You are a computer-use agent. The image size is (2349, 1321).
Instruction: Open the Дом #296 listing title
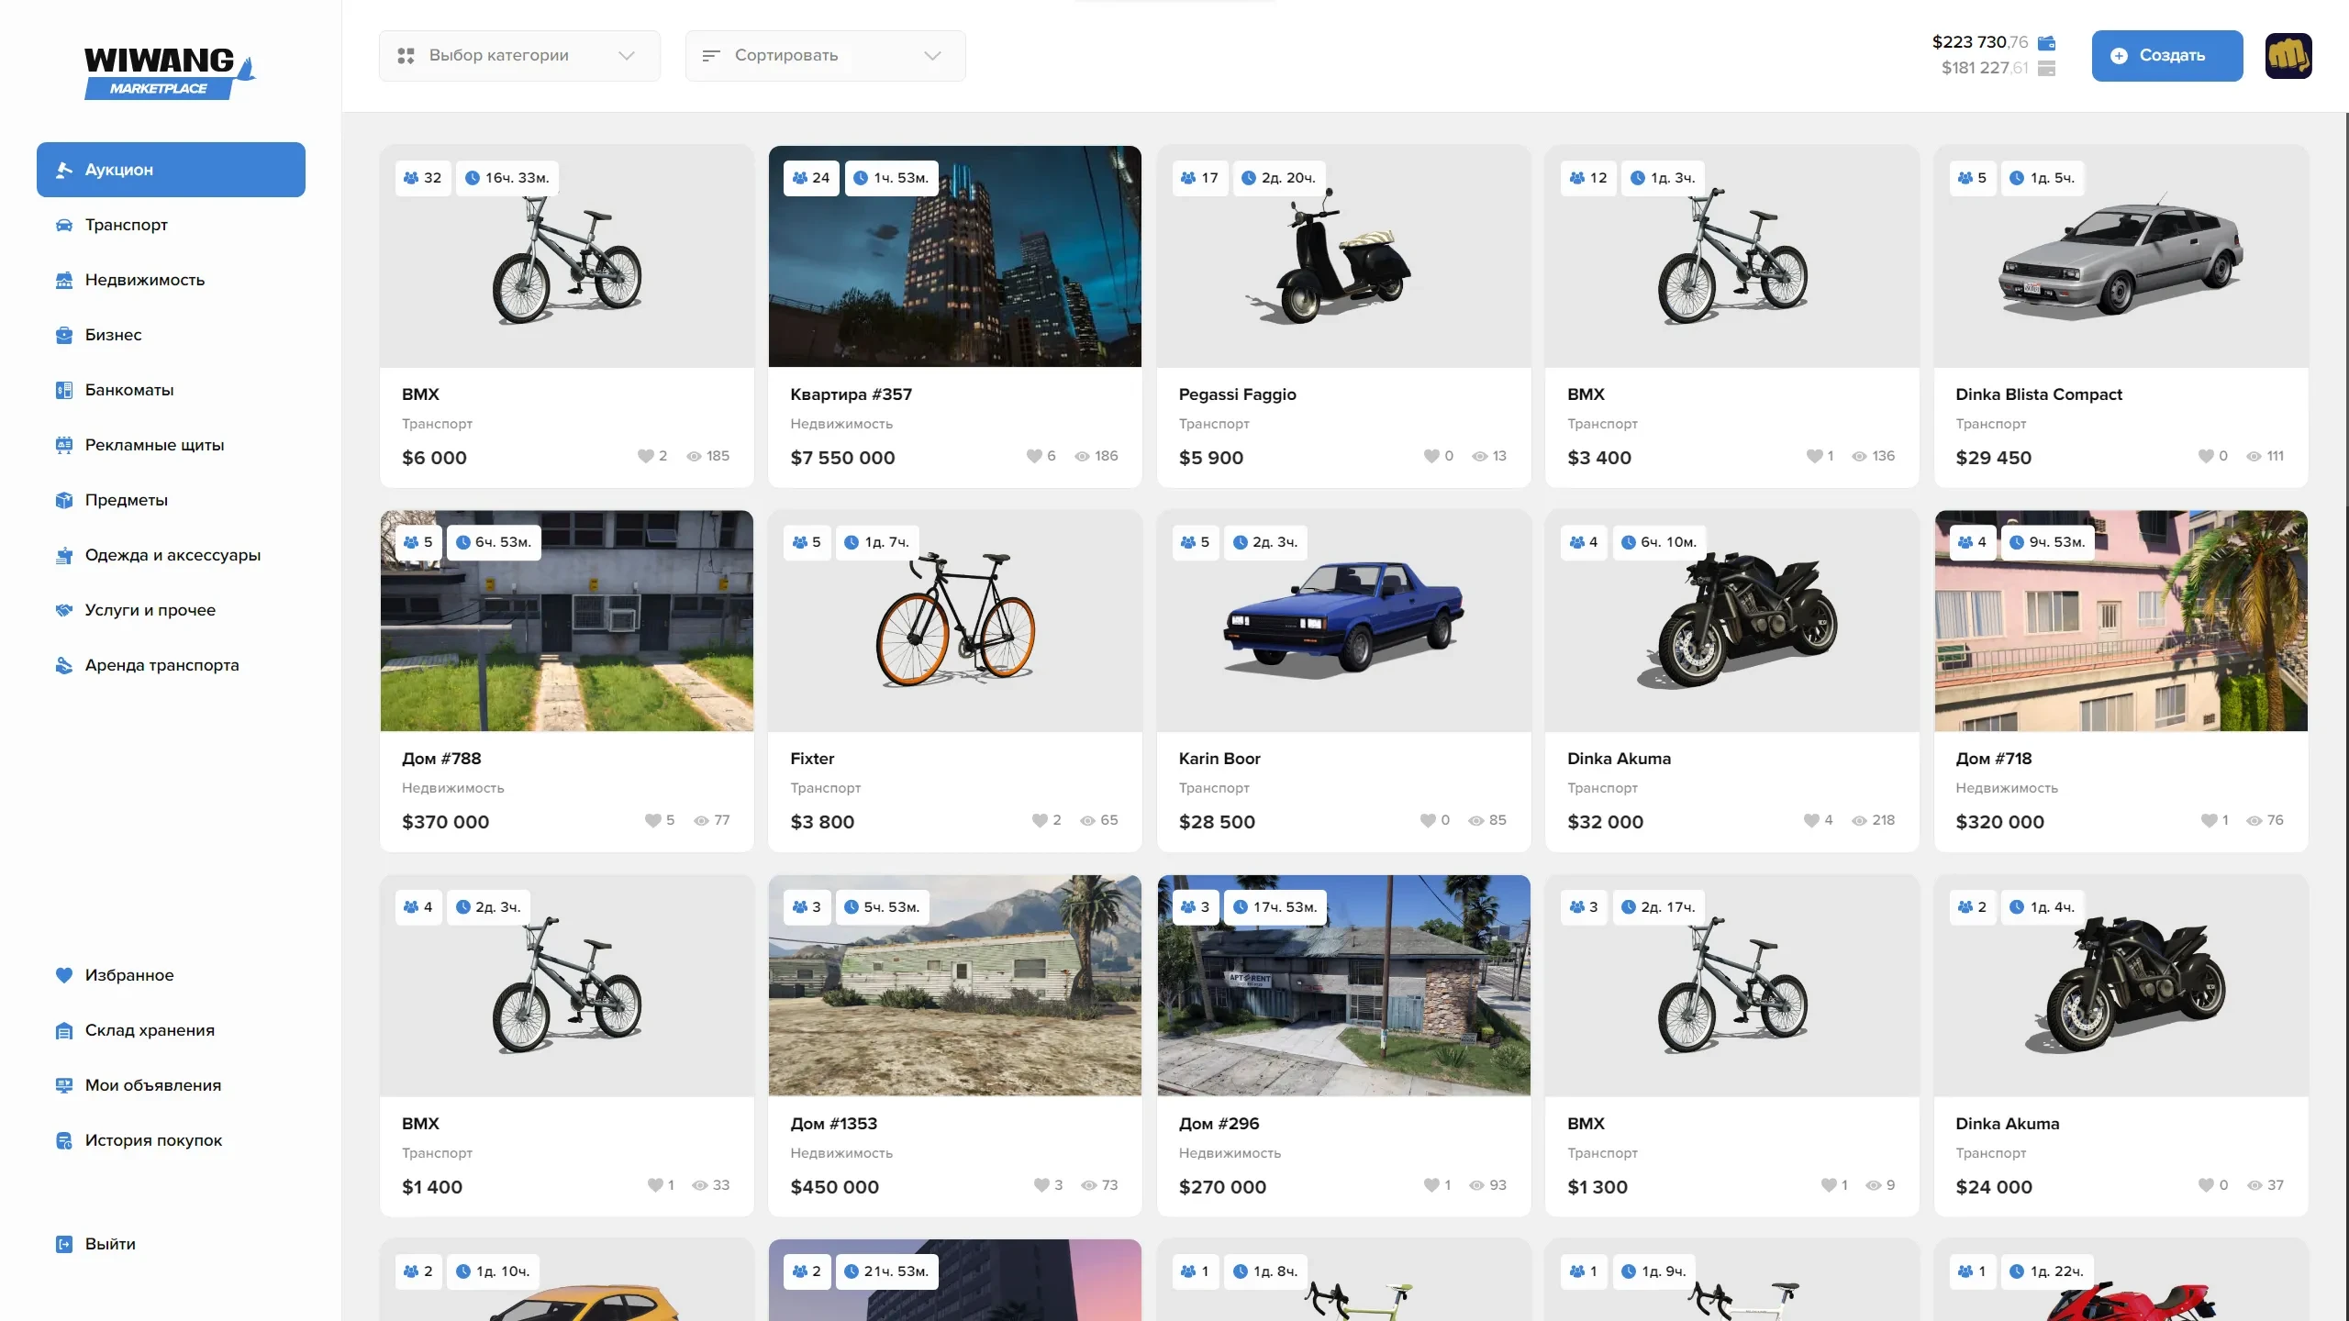1219,1124
